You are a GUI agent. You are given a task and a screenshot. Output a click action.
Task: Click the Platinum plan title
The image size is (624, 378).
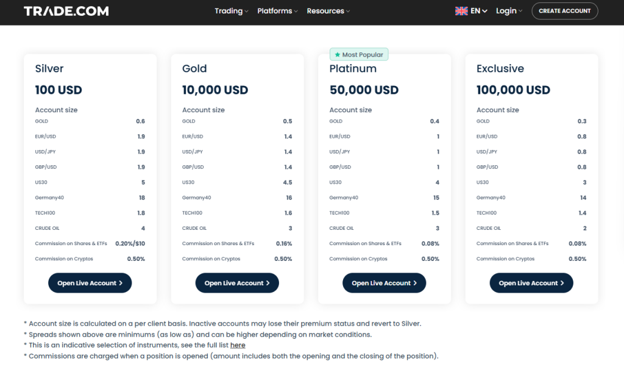(353, 68)
